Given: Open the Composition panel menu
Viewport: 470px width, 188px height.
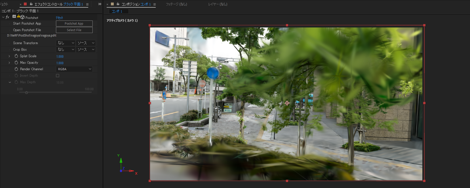Looking at the screenshot, I should coord(155,4).
